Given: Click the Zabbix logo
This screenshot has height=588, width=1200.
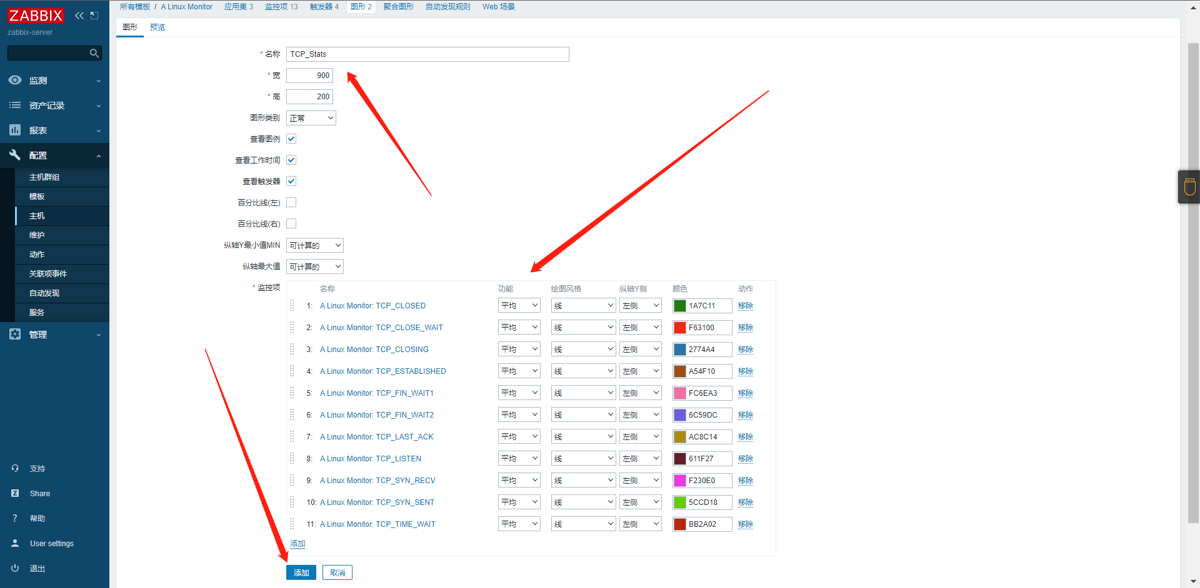Looking at the screenshot, I should pos(36,16).
